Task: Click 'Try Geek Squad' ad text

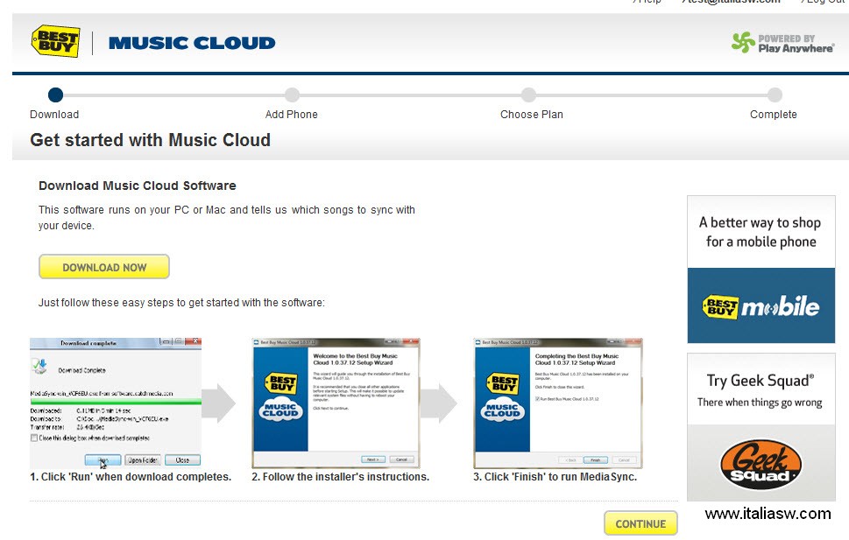Action: (x=761, y=381)
